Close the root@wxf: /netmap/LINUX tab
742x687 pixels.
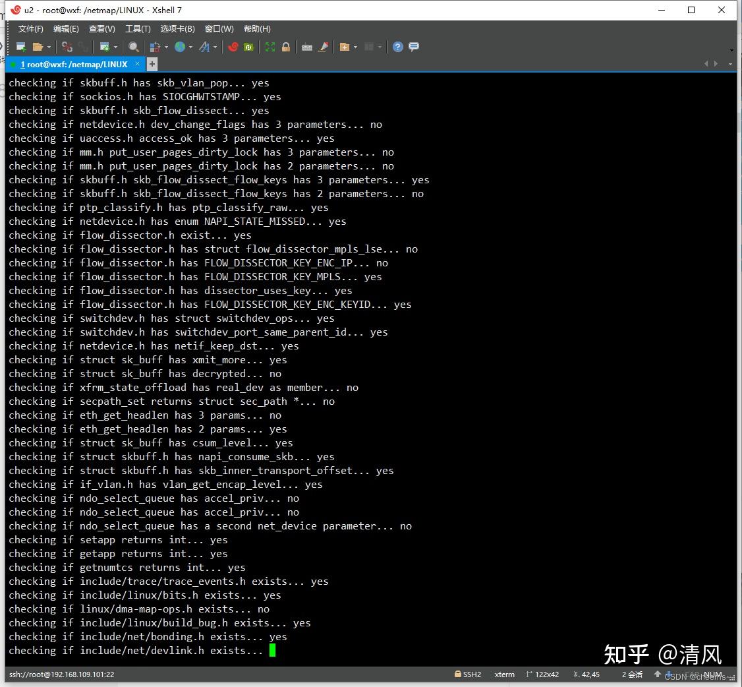137,63
